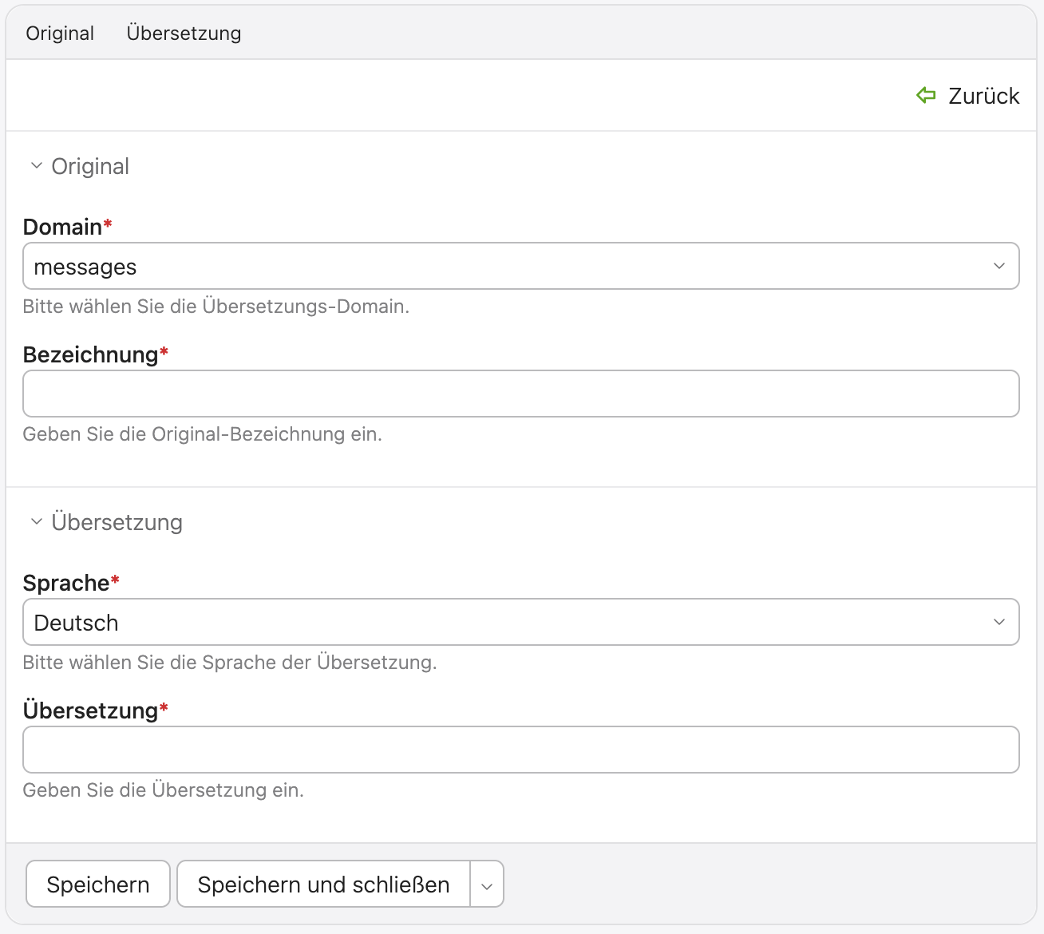Collapse the Übersetzung section using its chevron
The width and height of the screenshot is (1044, 934).
(x=36, y=522)
